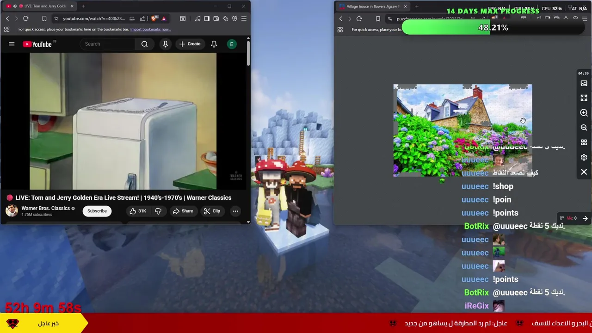
Task: Close the Village house in flowers tab
Action: [x=405, y=6]
